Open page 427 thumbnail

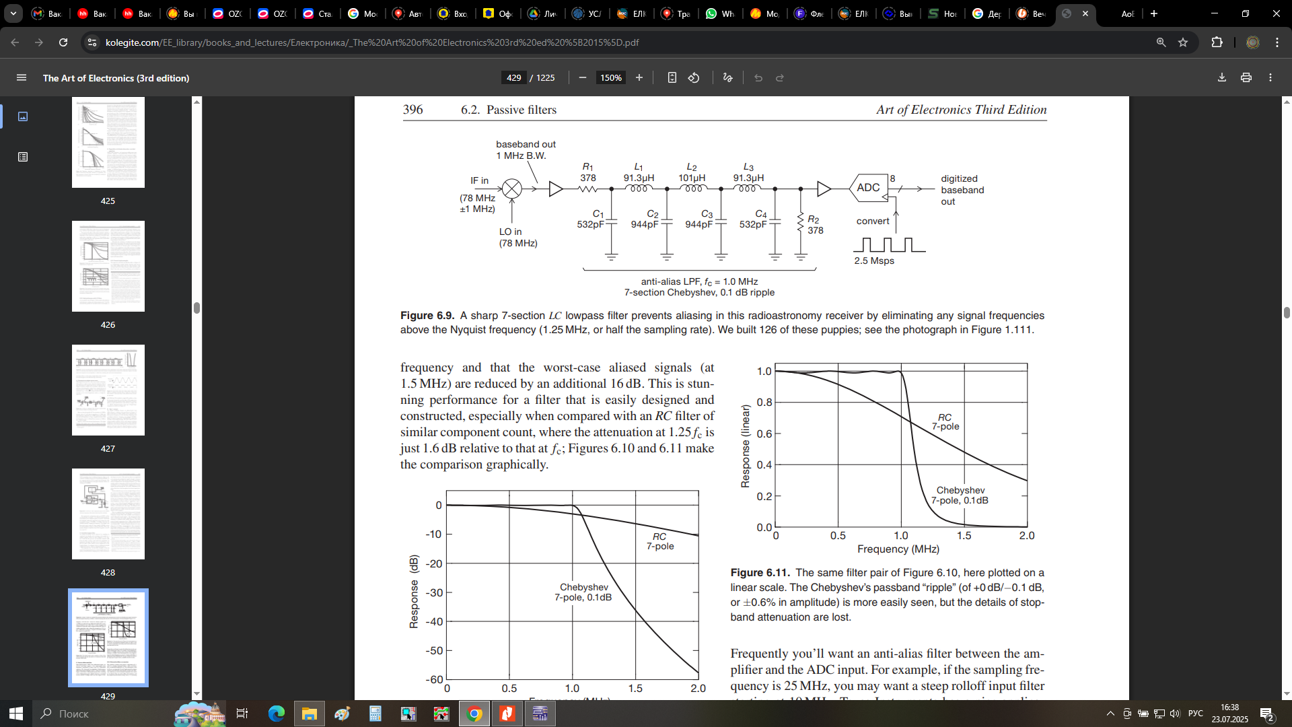[x=108, y=390]
